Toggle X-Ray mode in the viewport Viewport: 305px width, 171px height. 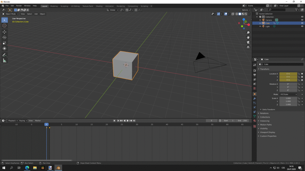(233, 14)
